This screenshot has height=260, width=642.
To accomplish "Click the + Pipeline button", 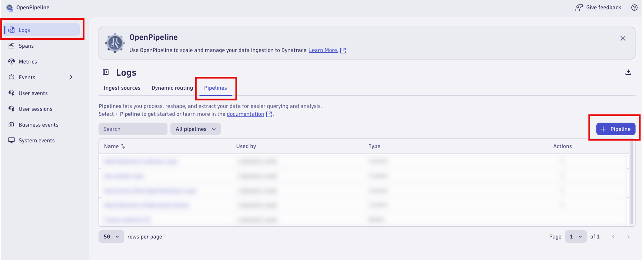I will coord(616,129).
